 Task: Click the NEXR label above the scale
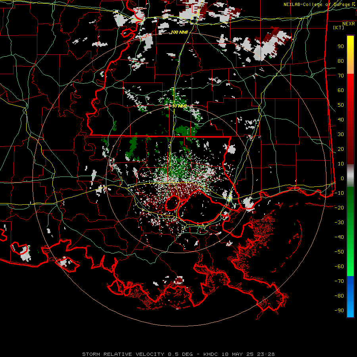coord(348,24)
